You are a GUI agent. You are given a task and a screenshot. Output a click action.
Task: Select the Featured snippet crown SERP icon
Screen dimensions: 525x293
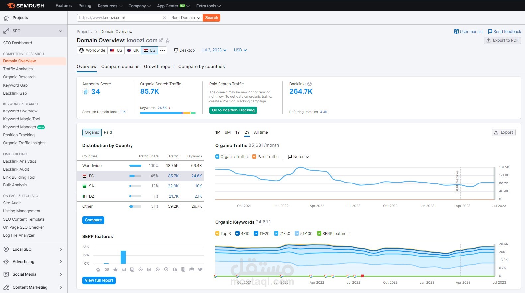98,270
